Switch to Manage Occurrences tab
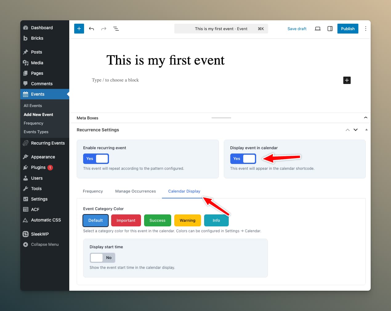Viewport: 391px width, 311px height. (135, 191)
